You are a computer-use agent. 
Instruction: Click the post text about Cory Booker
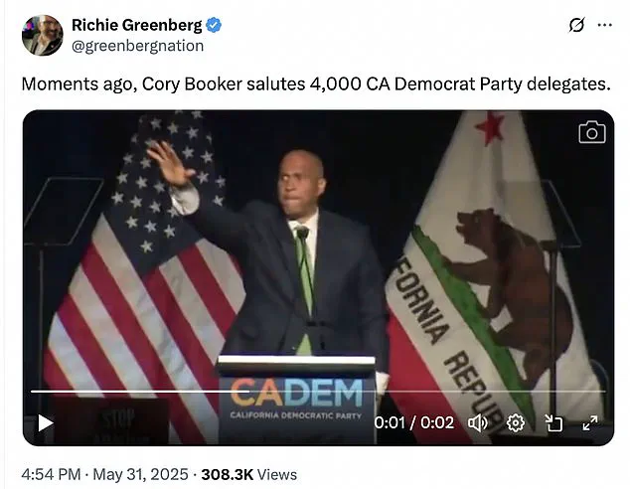pos(316,84)
